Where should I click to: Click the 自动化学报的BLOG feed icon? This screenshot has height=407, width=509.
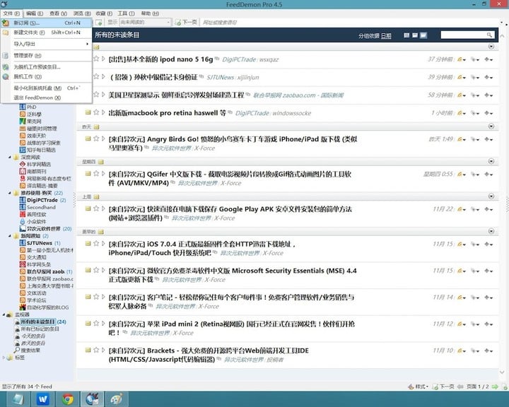(23, 307)
